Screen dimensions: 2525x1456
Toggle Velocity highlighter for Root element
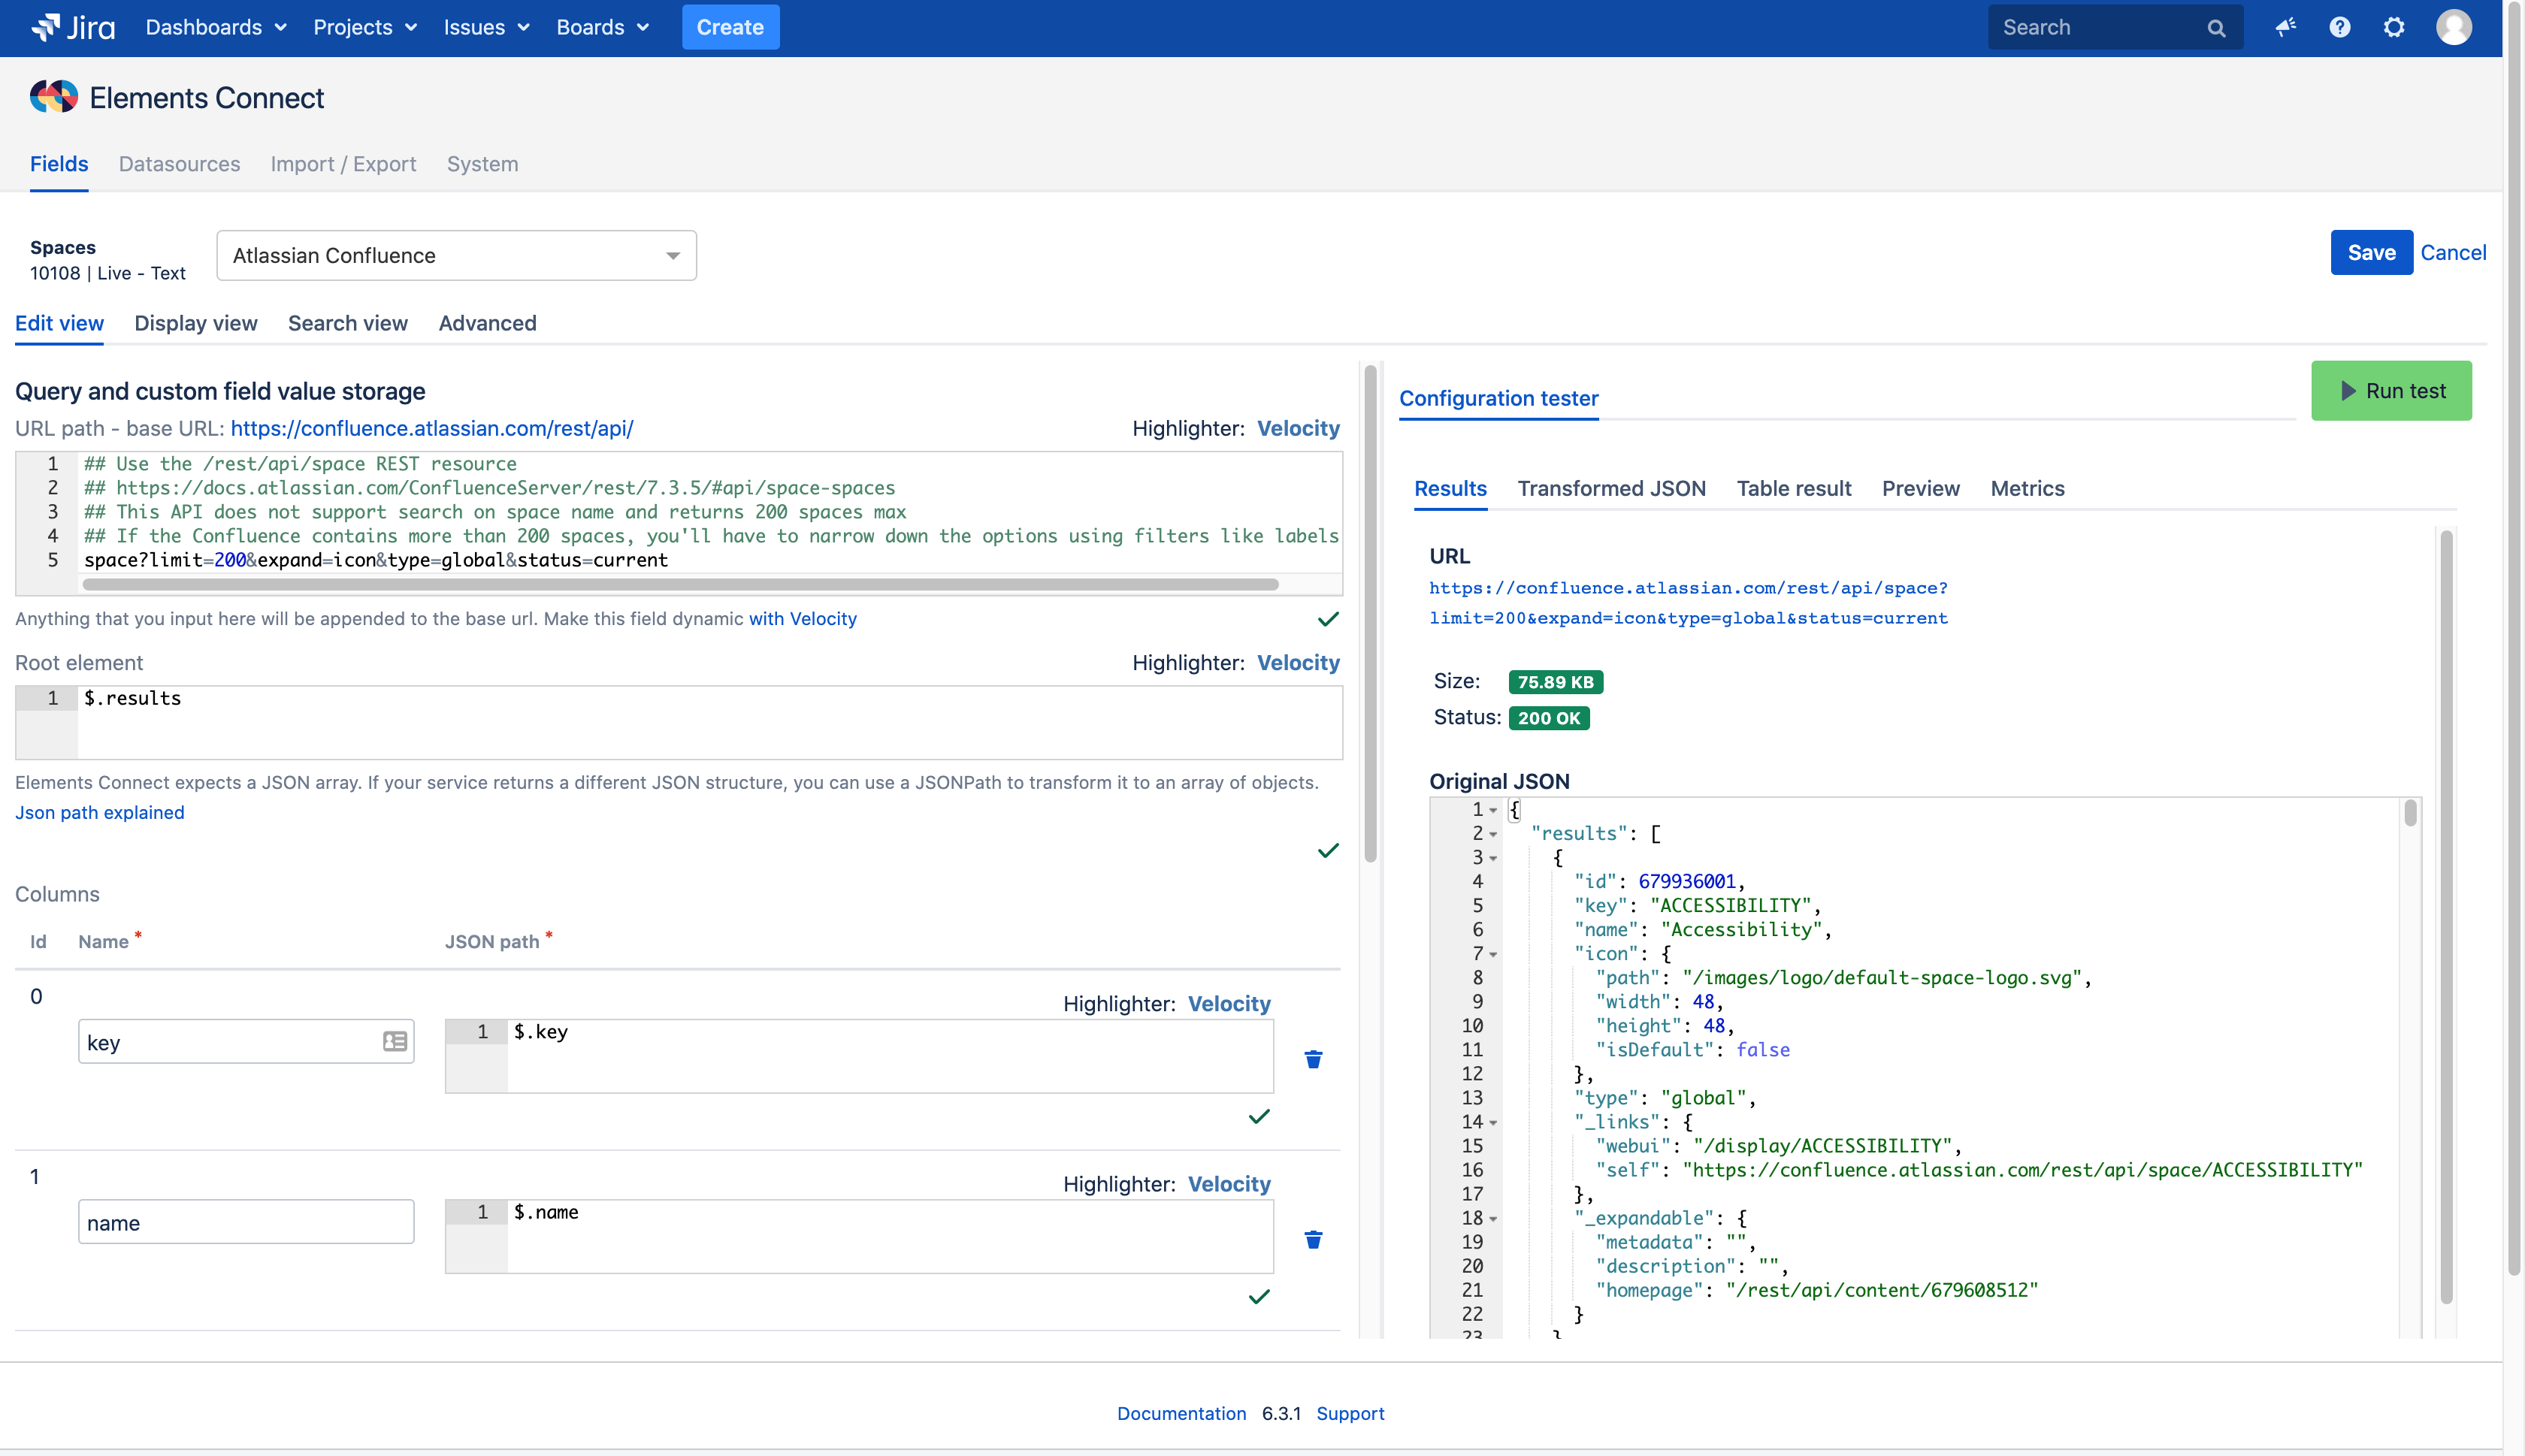tap(1297, 663)
